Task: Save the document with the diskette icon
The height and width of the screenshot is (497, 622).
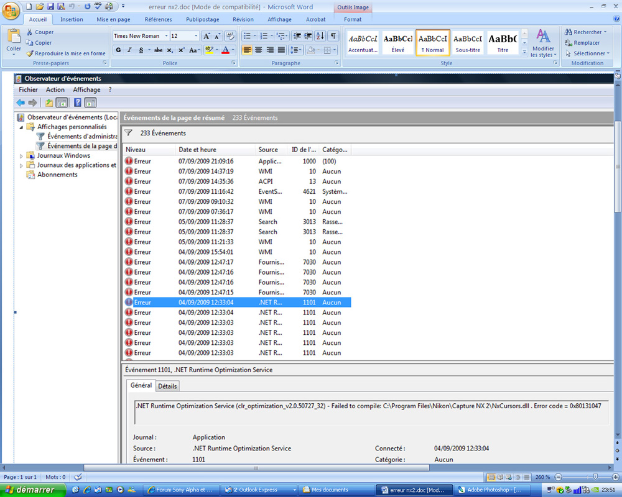Action: (50, 6)
